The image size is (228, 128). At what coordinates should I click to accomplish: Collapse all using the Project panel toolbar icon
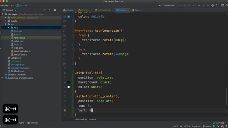pos(49,10)
